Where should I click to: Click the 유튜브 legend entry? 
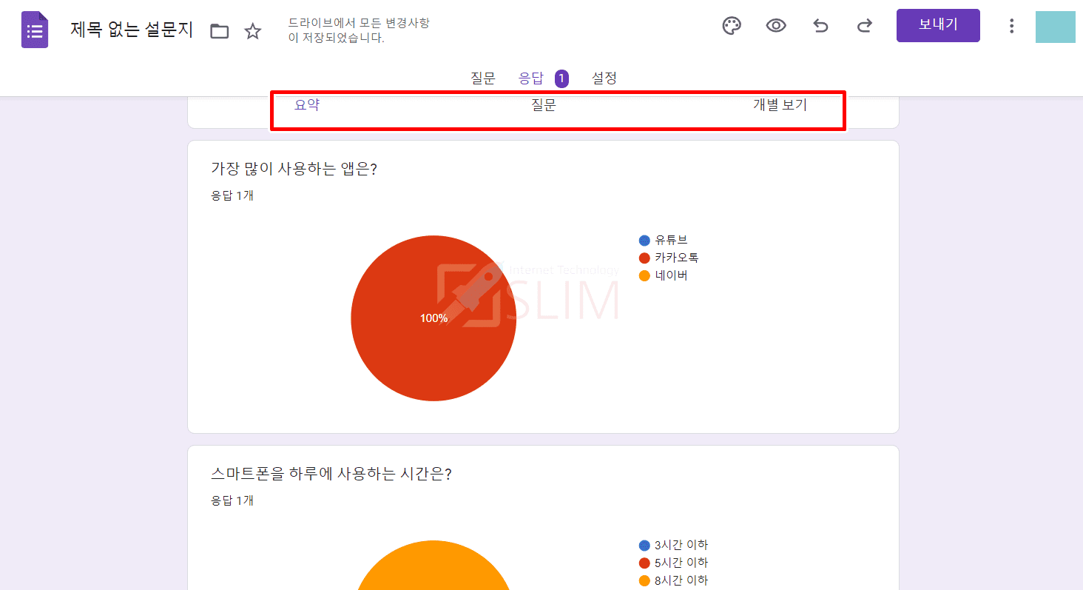tap(664, 240)
